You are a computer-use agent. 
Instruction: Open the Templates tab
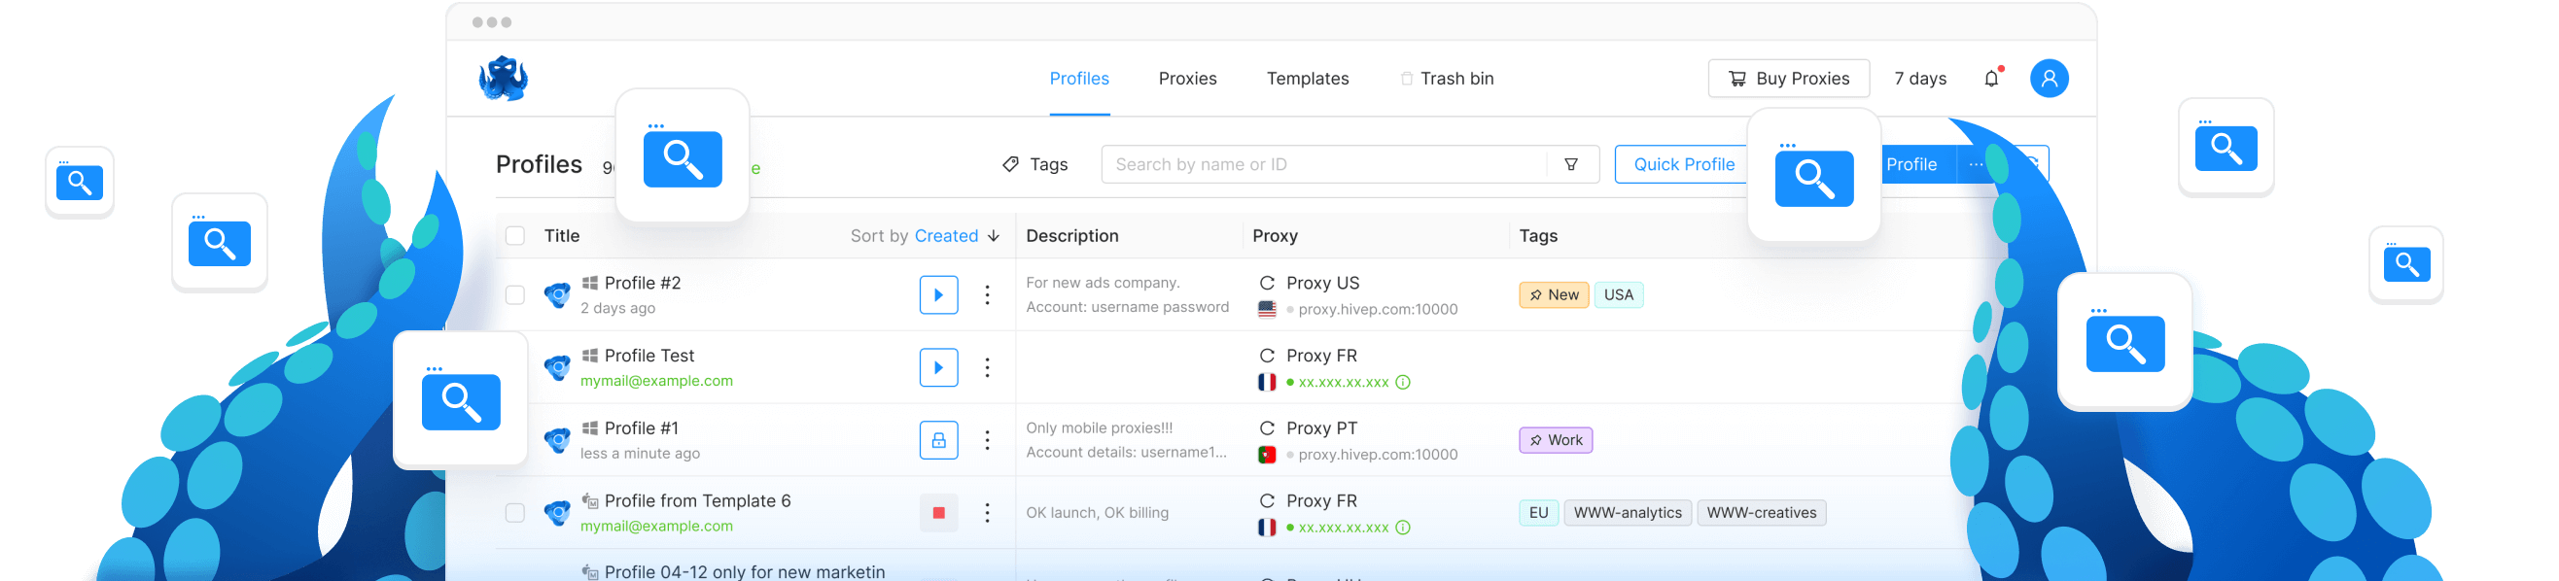tap(1308, 79)
